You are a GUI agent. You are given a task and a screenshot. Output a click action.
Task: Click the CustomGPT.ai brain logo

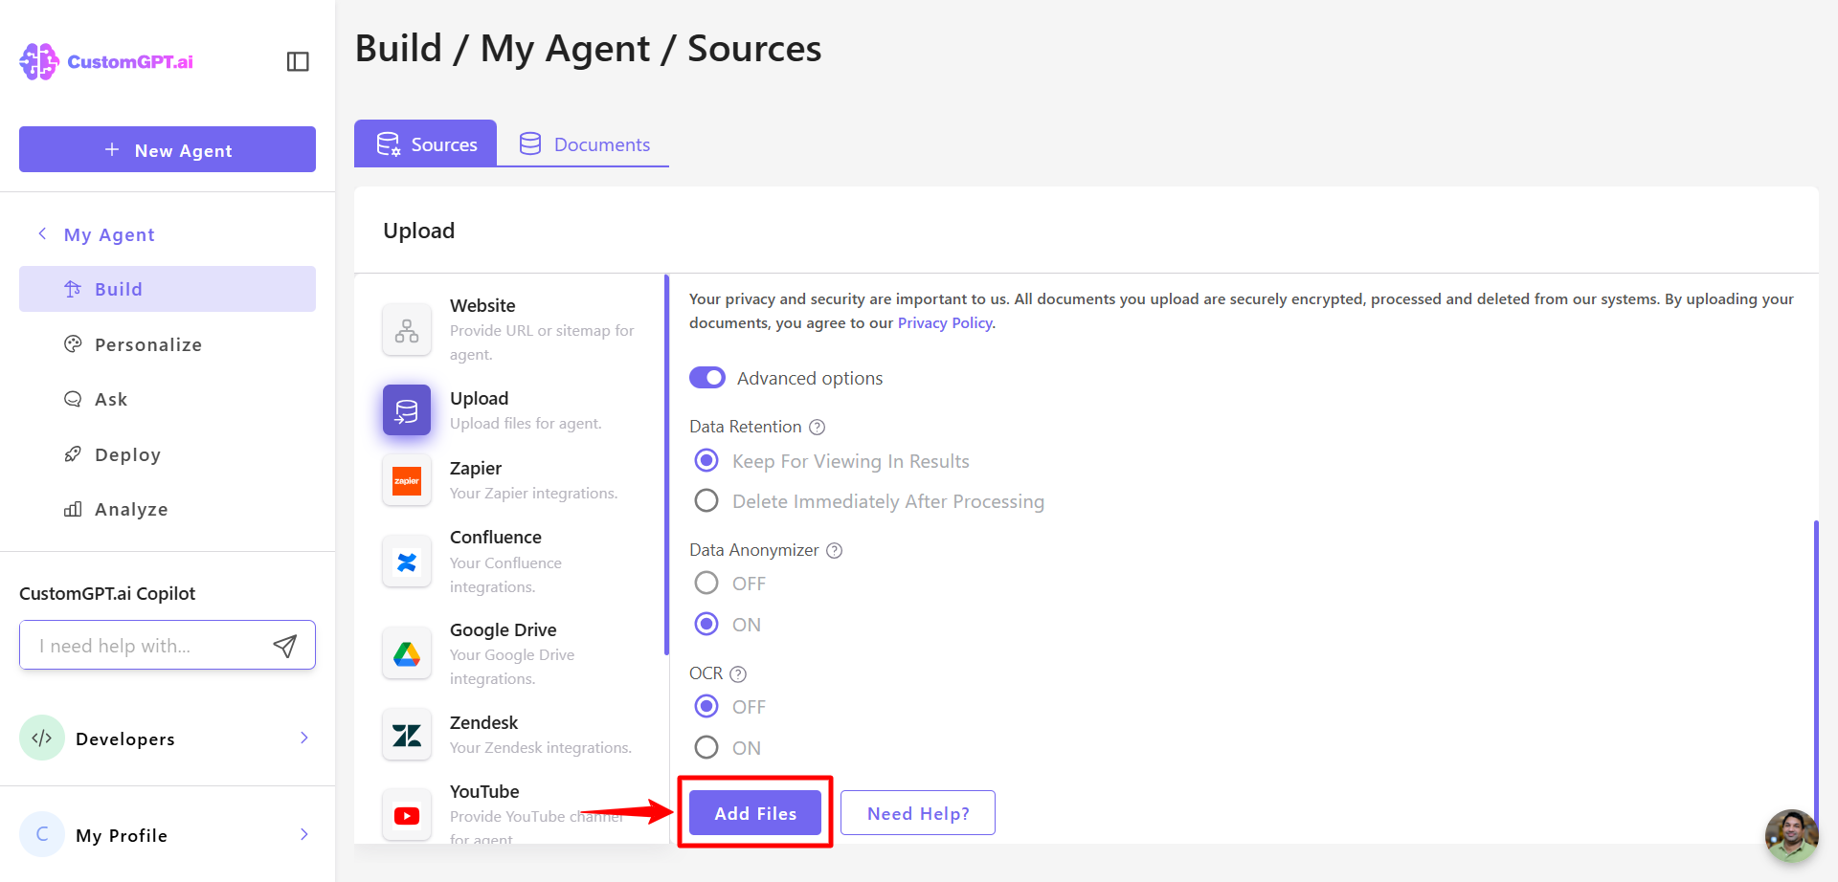tap(39, 61)
